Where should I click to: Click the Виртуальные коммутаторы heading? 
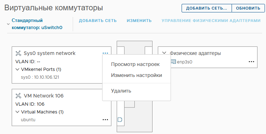(54, 8)
